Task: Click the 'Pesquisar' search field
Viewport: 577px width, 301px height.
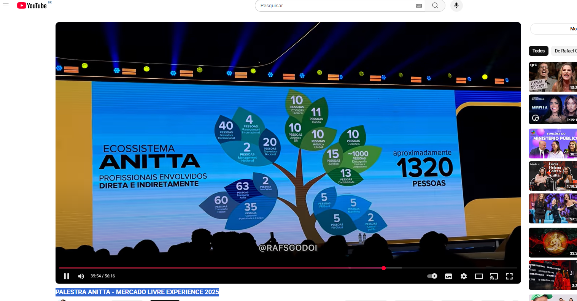Action: (335, 6)
